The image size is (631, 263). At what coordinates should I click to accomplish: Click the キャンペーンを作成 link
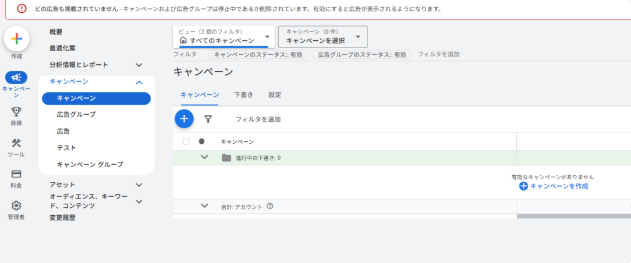tap(554, 186)
